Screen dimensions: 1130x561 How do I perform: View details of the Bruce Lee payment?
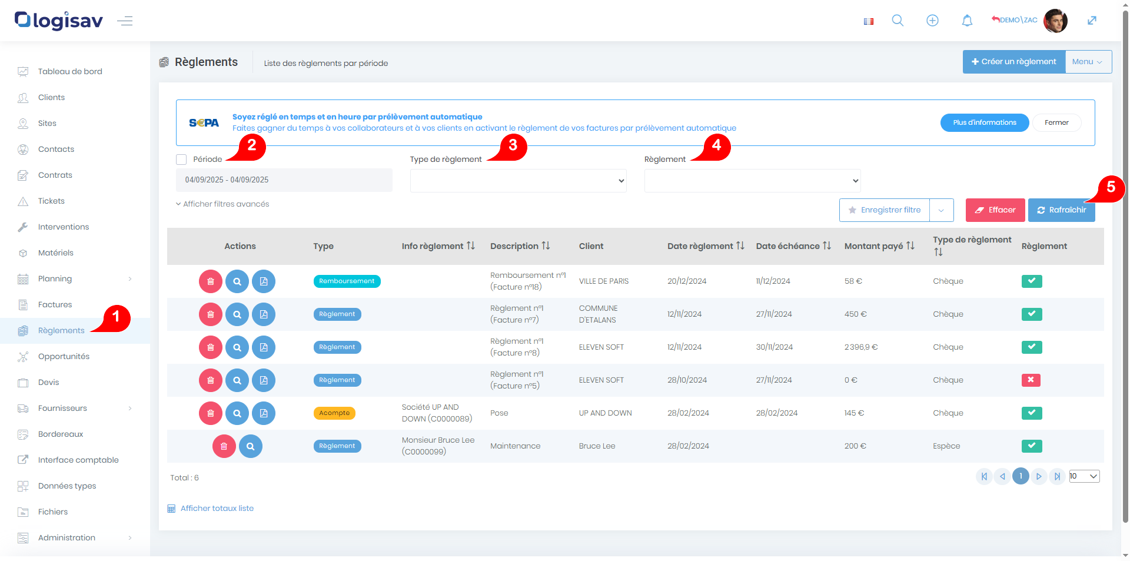tap(251, 446)
